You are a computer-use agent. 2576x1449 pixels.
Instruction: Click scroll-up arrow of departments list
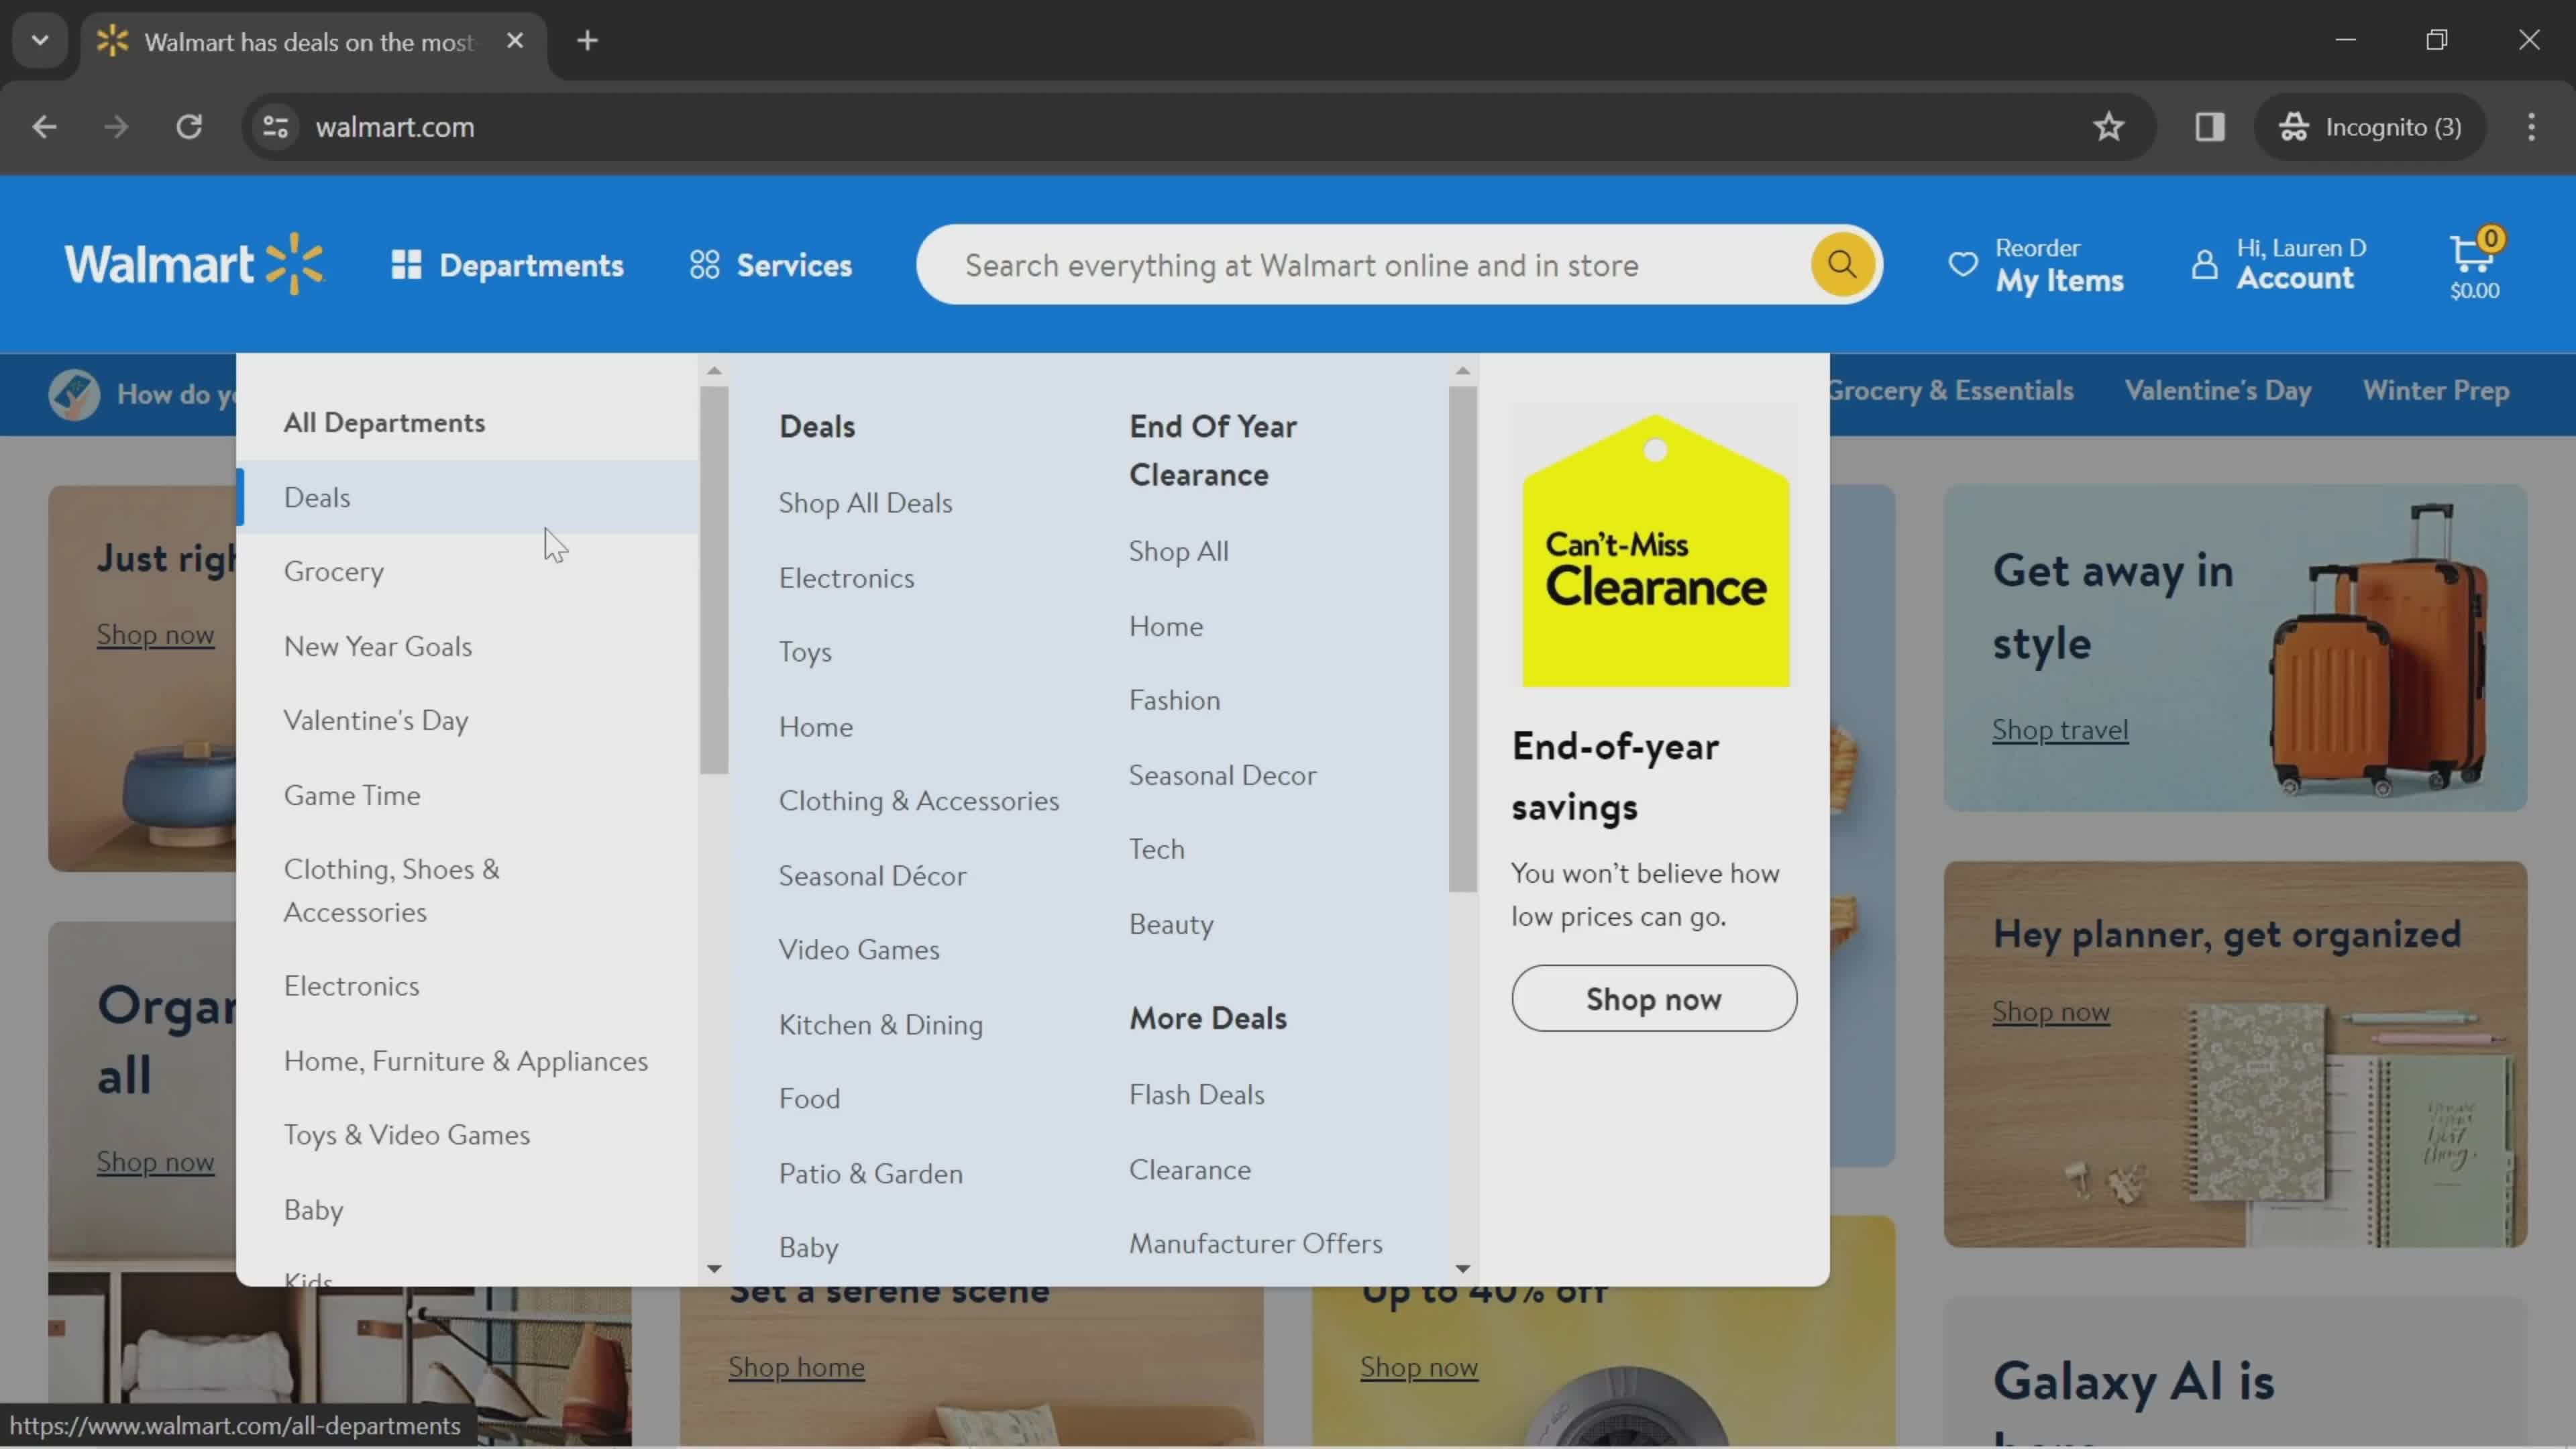pos(714,371)
